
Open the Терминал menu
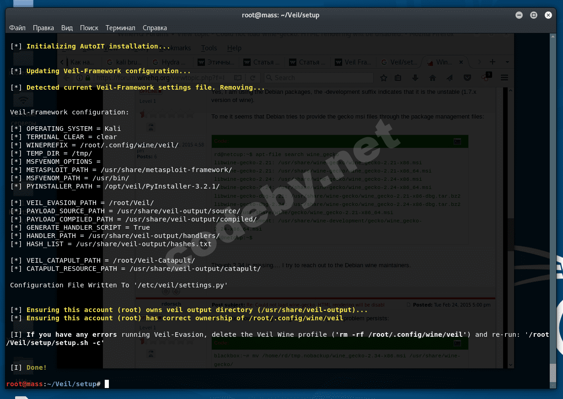[x=120, y=28]
